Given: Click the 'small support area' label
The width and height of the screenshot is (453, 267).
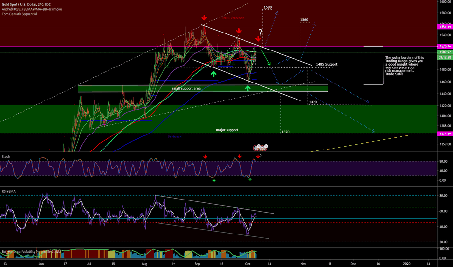Looking at the screenshot, I should [186, 89].
